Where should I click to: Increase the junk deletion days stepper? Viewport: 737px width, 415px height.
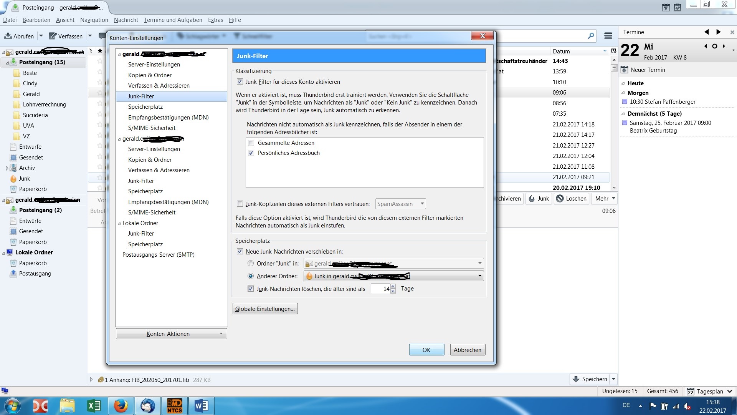[x=393, y=287]
